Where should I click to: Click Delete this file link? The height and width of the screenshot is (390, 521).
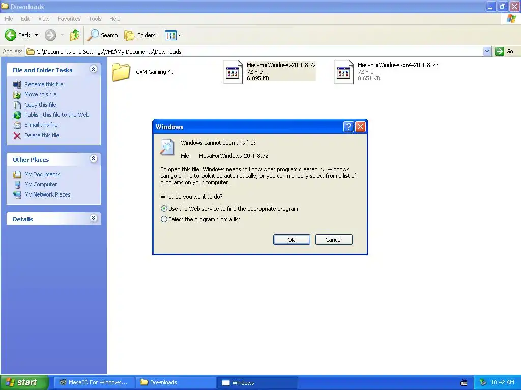point(42,135)
